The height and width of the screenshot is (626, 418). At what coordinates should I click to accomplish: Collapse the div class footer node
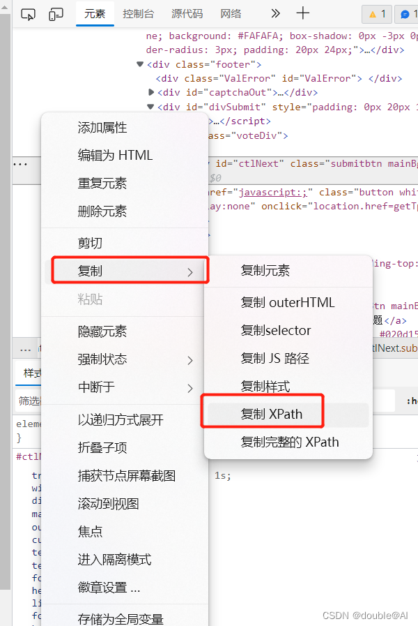pyautogui.click(x=140, y=64)
